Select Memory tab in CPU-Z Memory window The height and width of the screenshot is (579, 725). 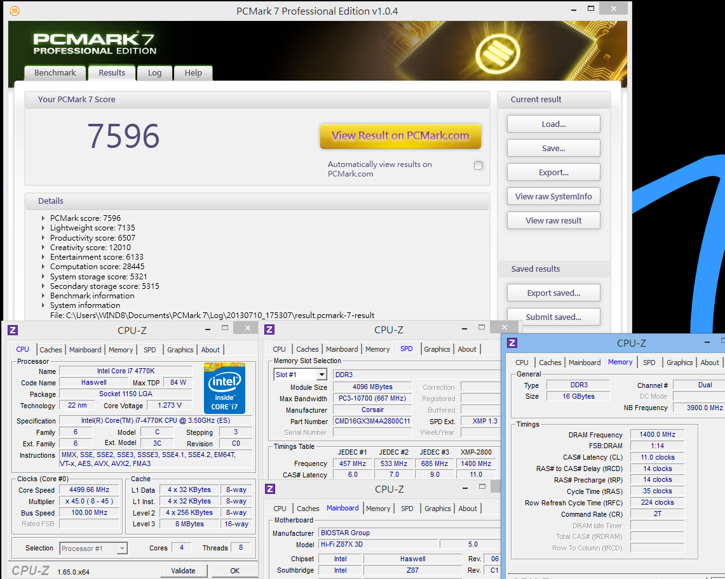[x=620, y=363]
